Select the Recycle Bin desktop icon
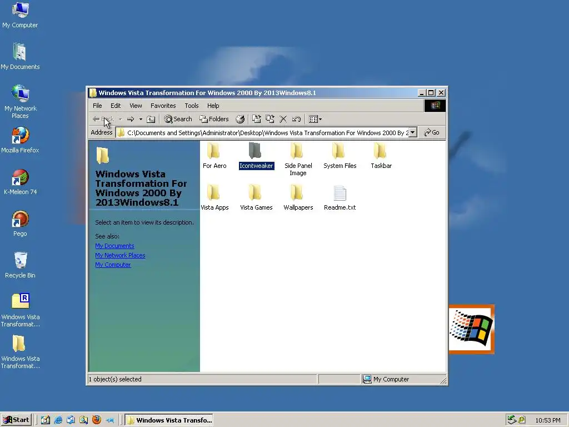 (x=20, y=265)
